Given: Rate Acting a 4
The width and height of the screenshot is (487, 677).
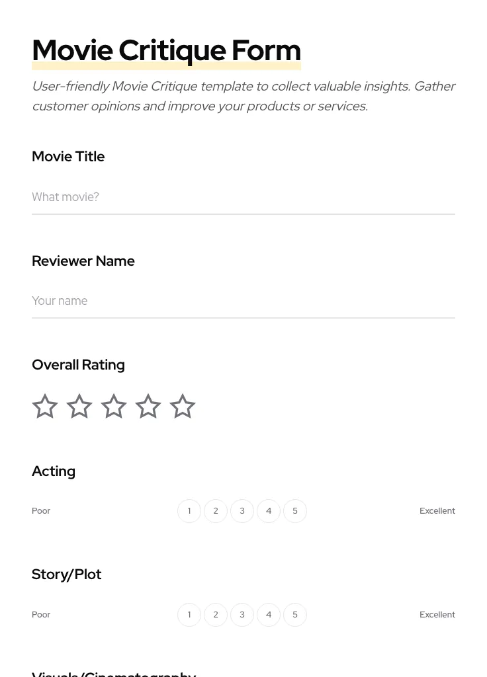Looking at the screenshot, I should coord(269,510).
